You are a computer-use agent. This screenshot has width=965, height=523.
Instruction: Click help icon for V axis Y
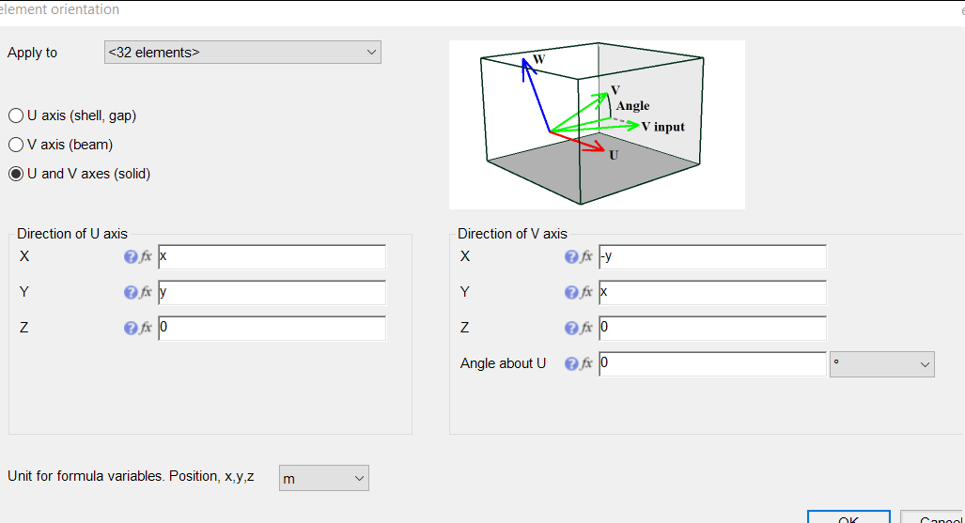click(571, 293)
